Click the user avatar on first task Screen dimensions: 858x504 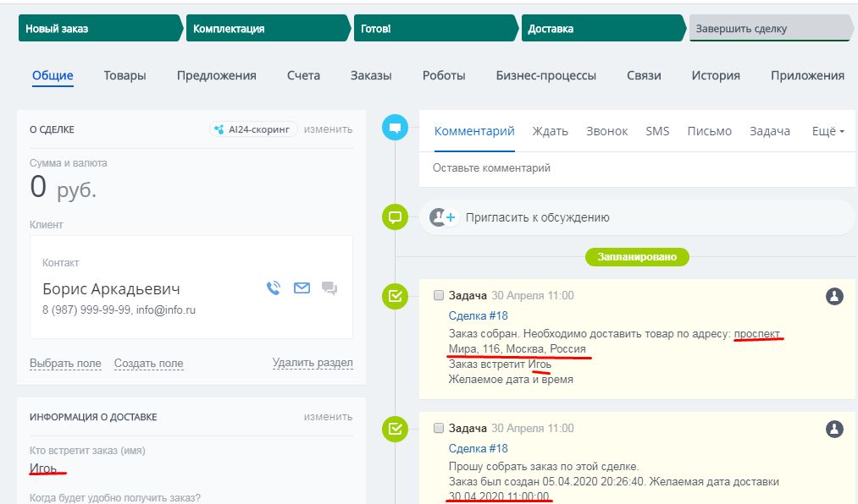click(834, 296)
